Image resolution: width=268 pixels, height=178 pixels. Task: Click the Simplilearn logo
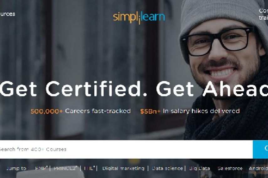pyautogui.click(x=139, y=18)
